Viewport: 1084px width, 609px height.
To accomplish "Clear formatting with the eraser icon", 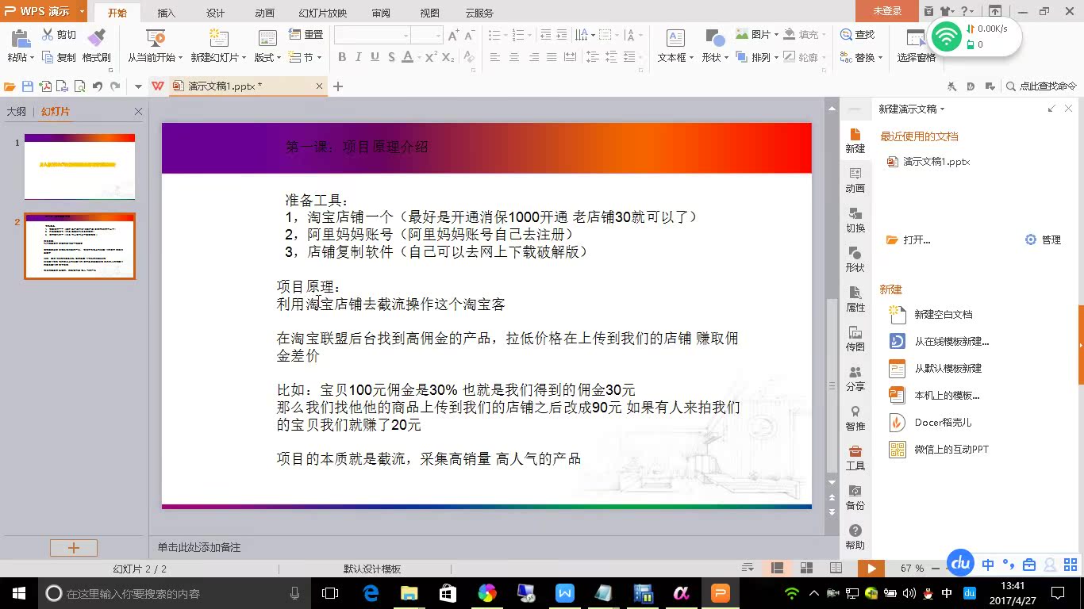I will click(x=470, y=57).
